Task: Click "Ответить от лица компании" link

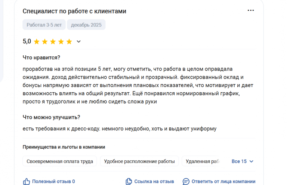Action: [x=223, y=181]
